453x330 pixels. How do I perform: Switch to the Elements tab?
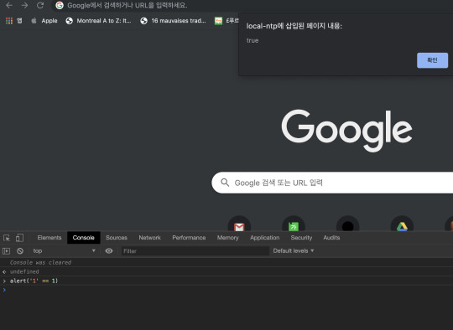(x=49, y=238)
